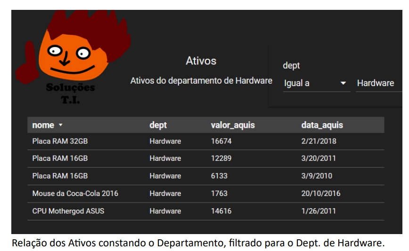Click the 'Ativos' title
The image size is (409, 251).
pyautogui.click(x=201, y=61)
